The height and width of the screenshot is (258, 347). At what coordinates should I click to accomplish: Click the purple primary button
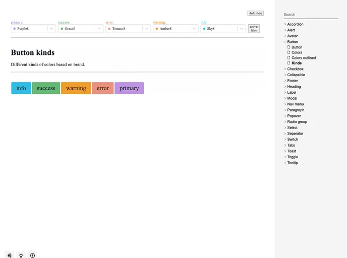129,88
